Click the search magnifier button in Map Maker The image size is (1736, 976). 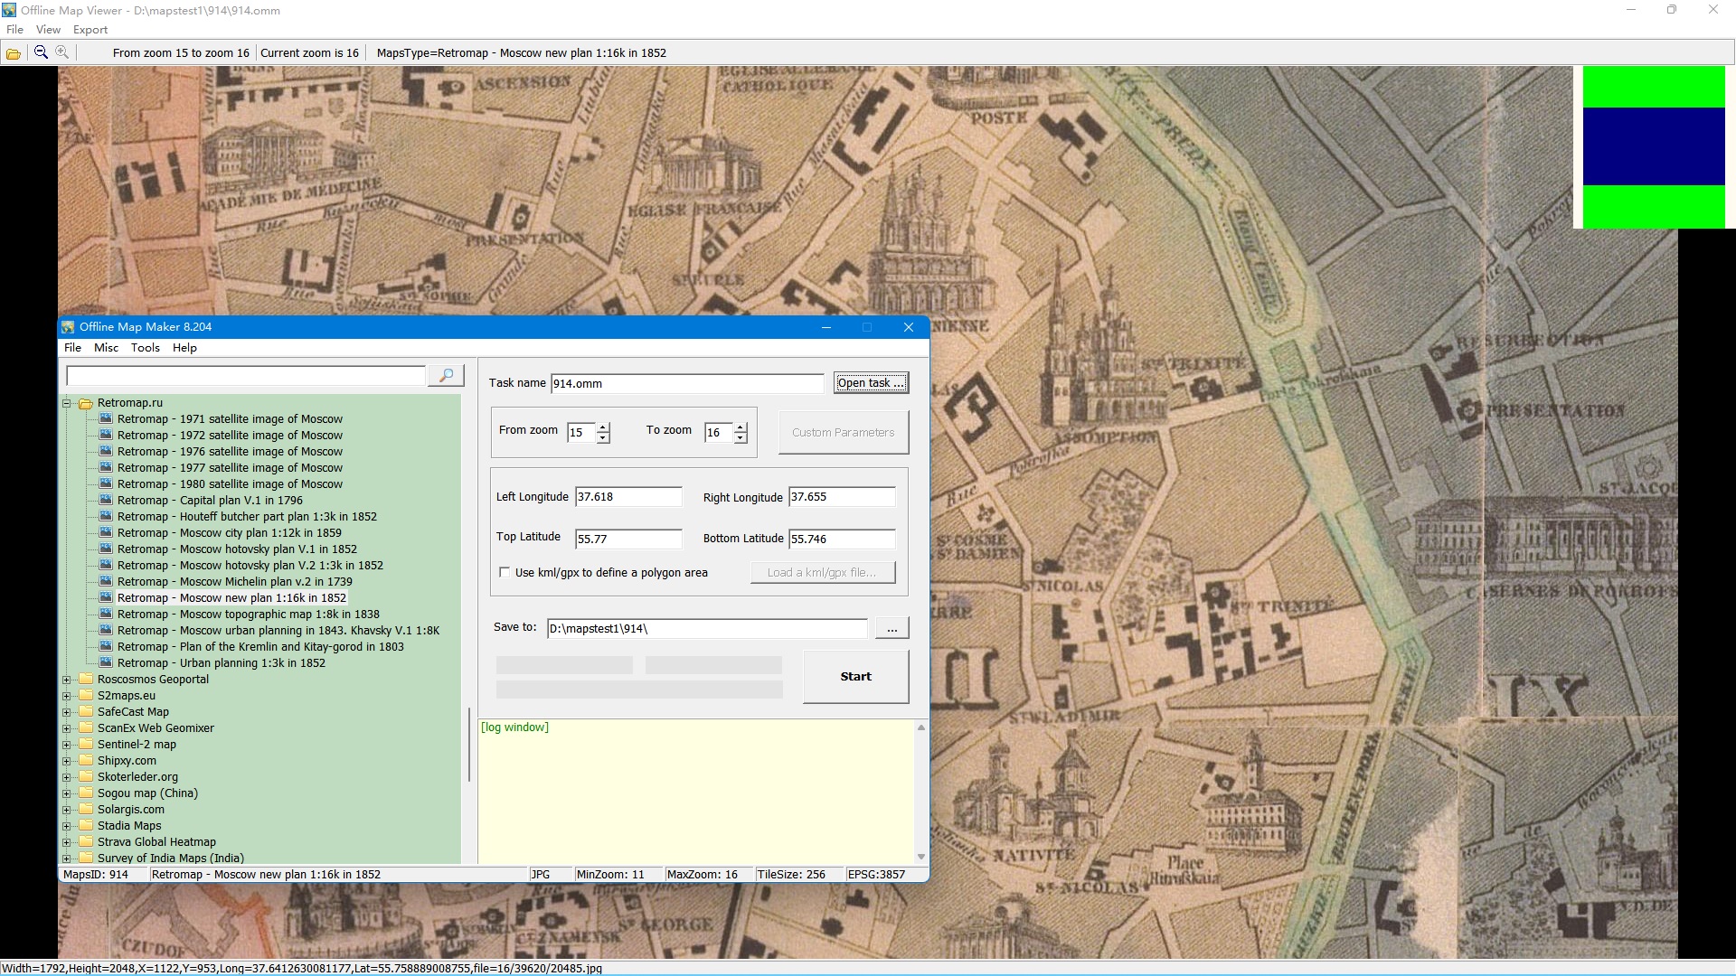(446, 375)
